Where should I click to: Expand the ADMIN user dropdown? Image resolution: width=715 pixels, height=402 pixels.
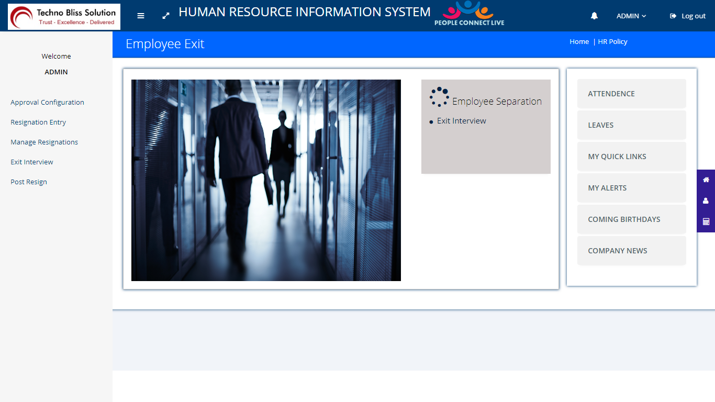(631, 16)
